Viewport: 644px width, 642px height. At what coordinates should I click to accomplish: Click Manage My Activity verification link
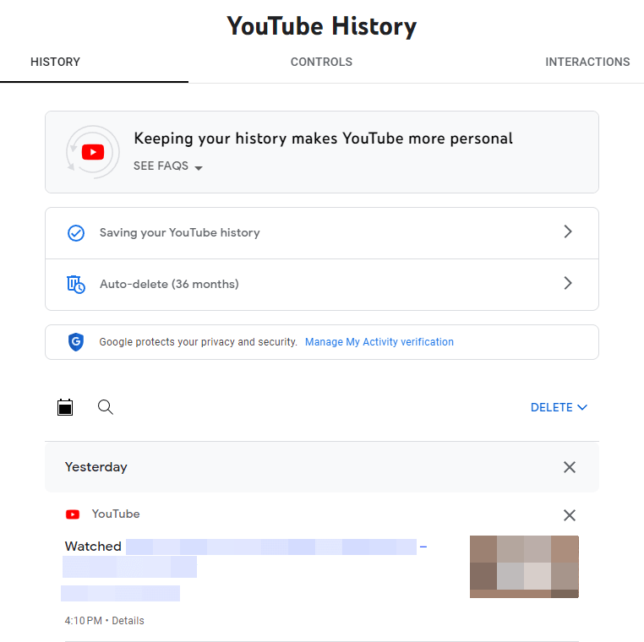tap(379, 342)
